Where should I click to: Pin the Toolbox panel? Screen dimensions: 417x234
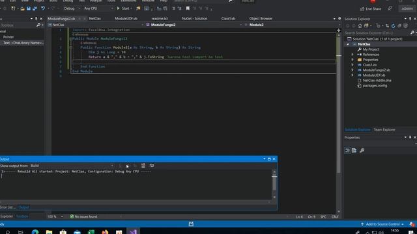(x=36, y=19)
